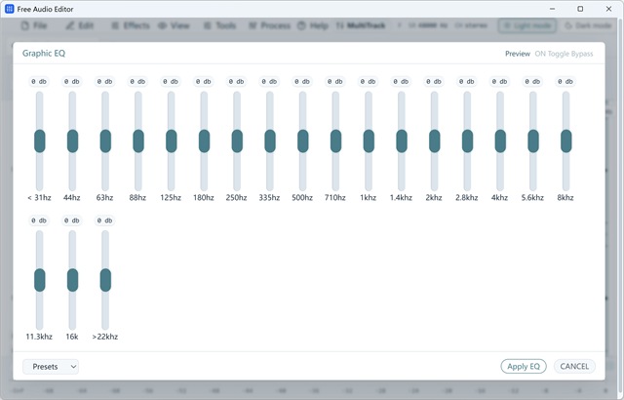
Task: Toggle the ON Toggle Bypass switch
Action: coord(564,54)
